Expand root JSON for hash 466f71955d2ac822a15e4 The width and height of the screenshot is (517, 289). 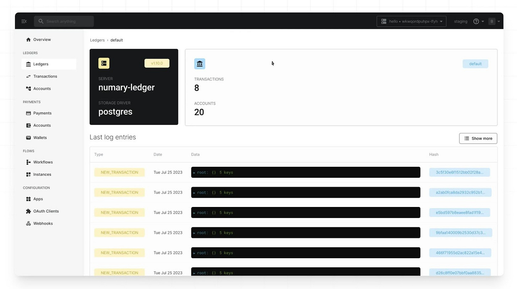(194, 253)
